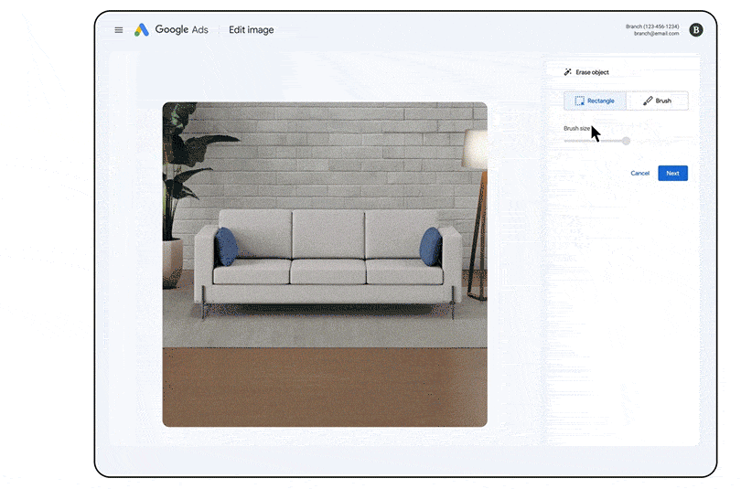Image resolution: width=741 pixels, height=489 pixels.
Task: Click the Google Ads triangle logo
Action: (x=142, y=30)
